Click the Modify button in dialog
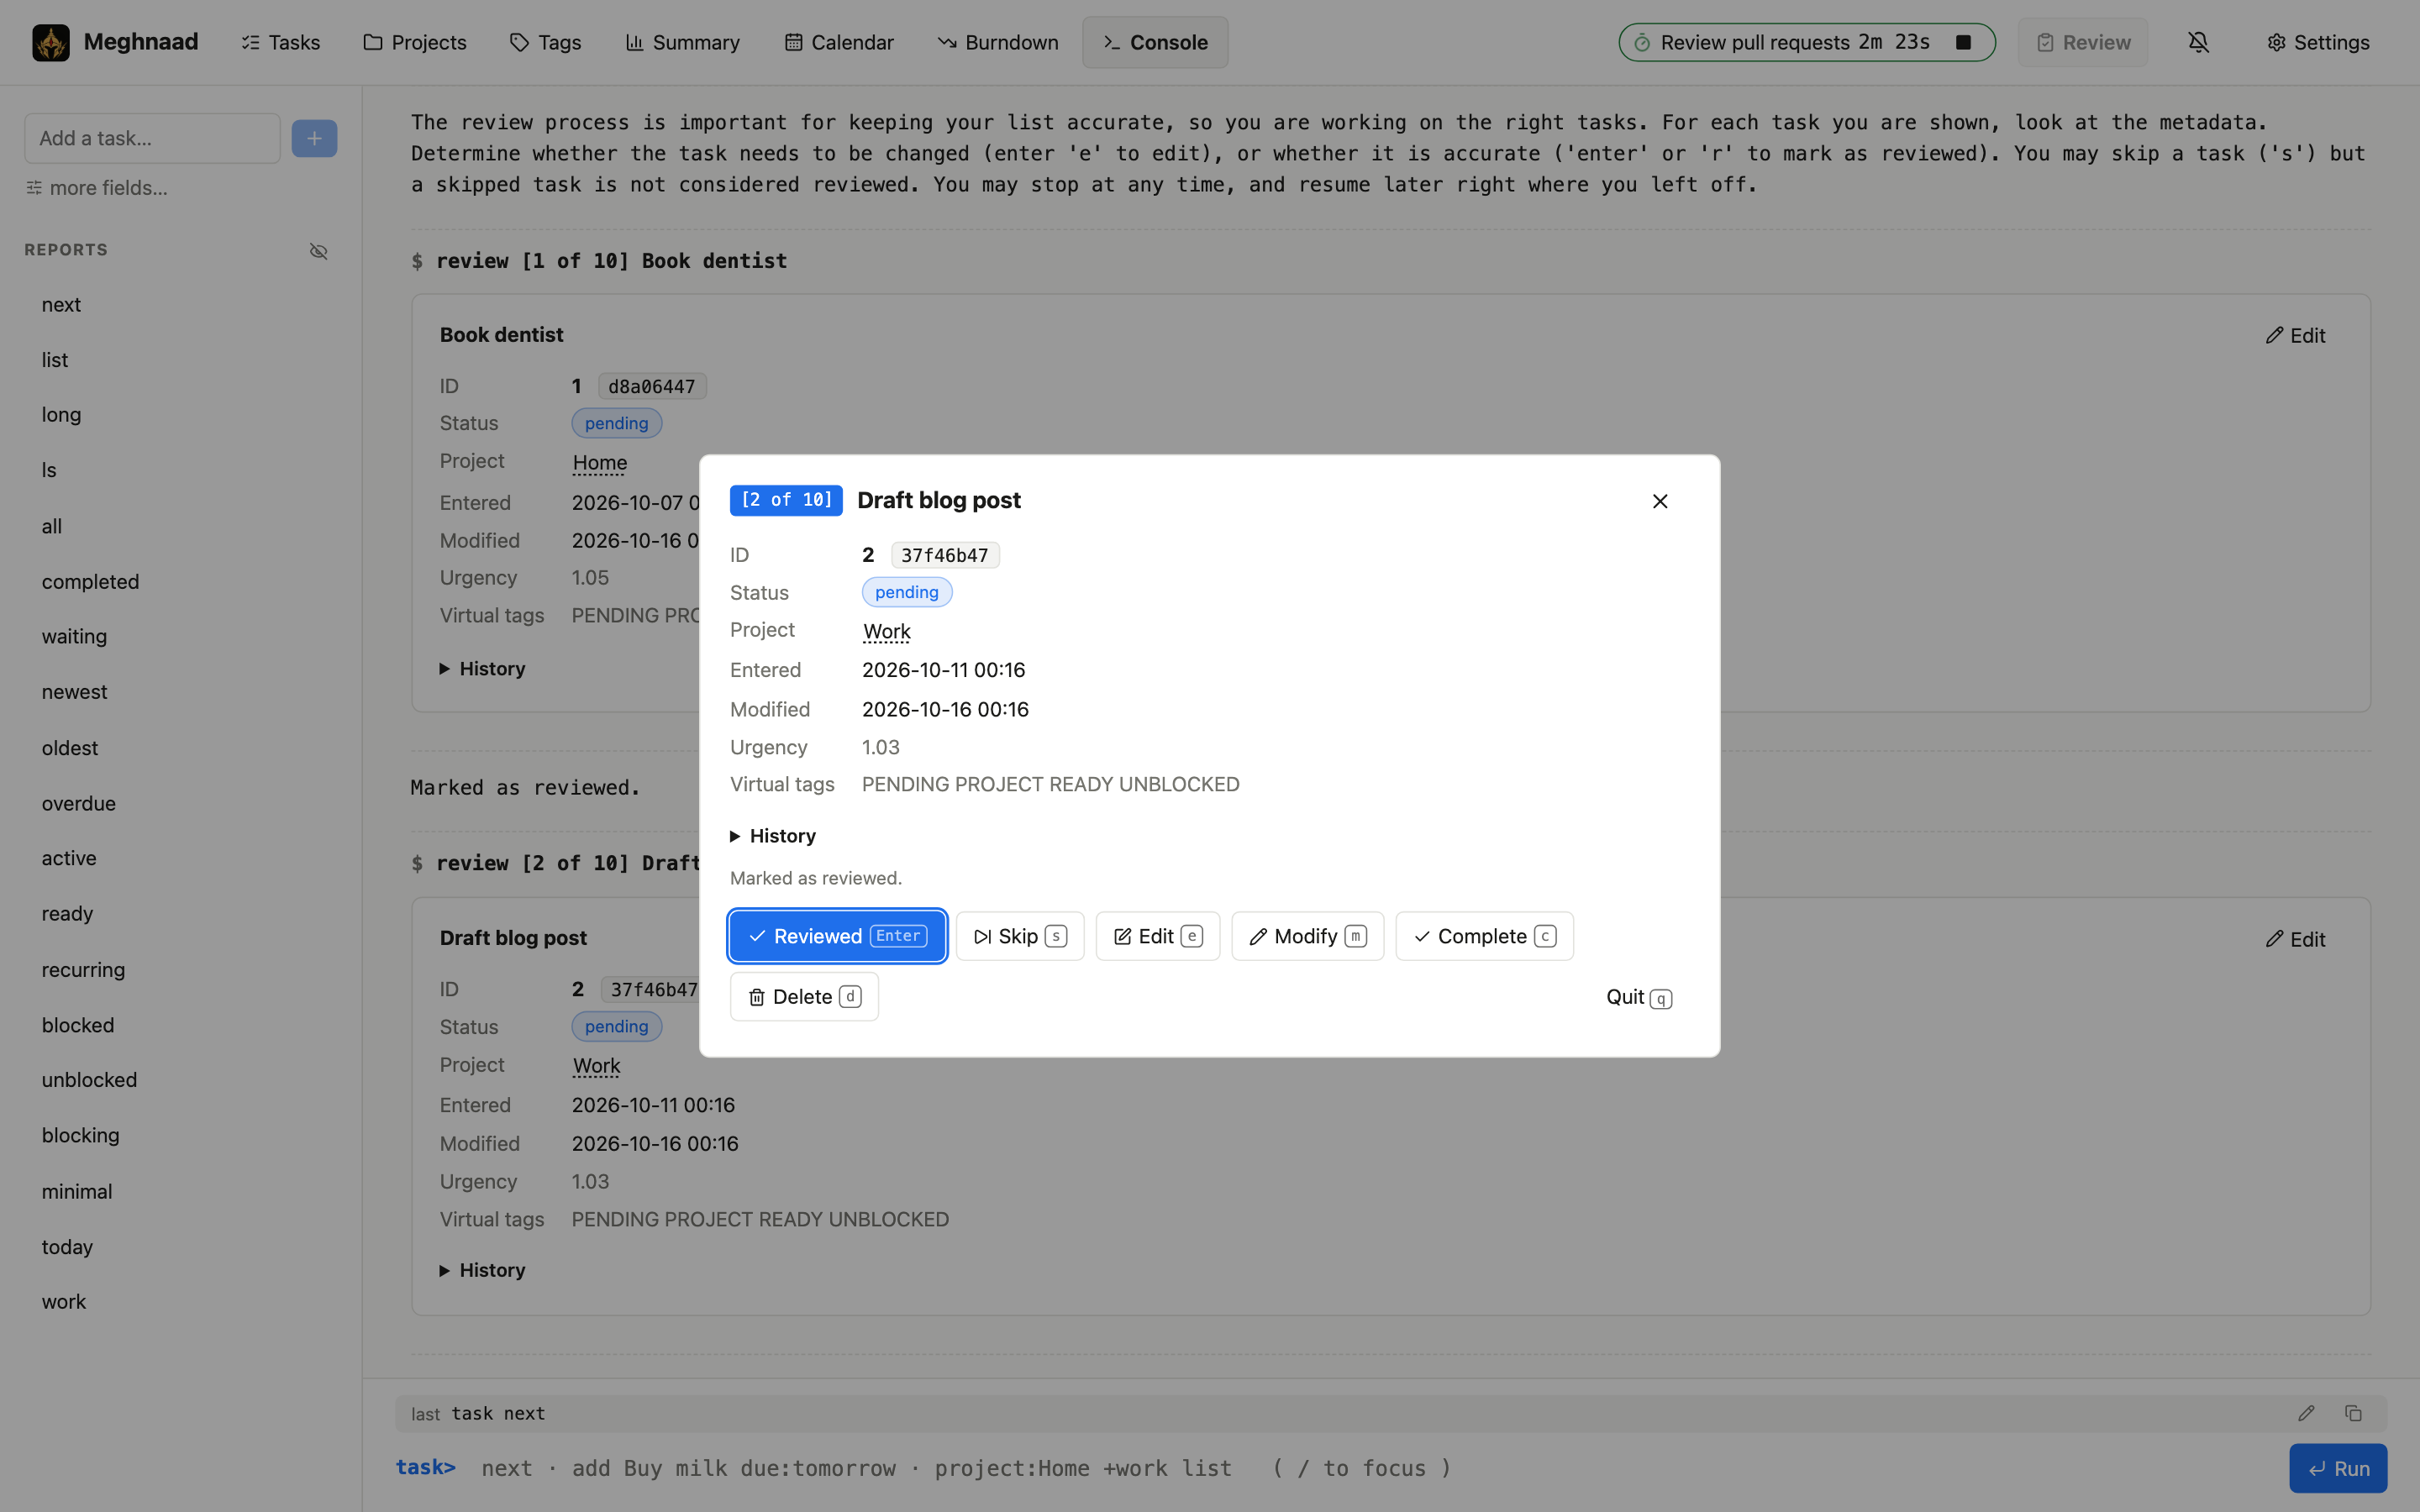This screenshot has width=2420, height=1512. (1308, 936)
